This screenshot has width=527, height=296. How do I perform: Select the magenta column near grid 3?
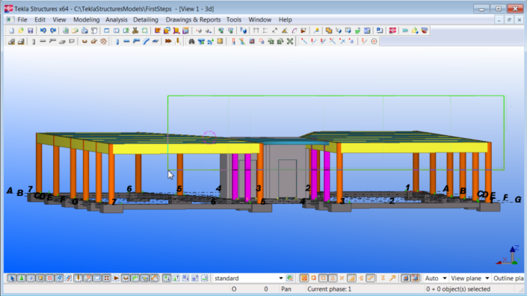coord(247,176)
